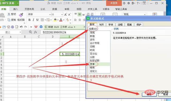Open the Name Box dropdown next to E11
Screen dimensions: 171x101
(20, 32)
